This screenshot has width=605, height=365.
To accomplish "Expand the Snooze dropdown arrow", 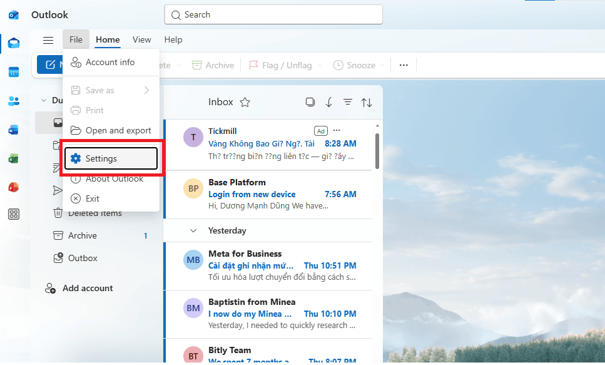I will pyautogui.click(x=382, y=66).
